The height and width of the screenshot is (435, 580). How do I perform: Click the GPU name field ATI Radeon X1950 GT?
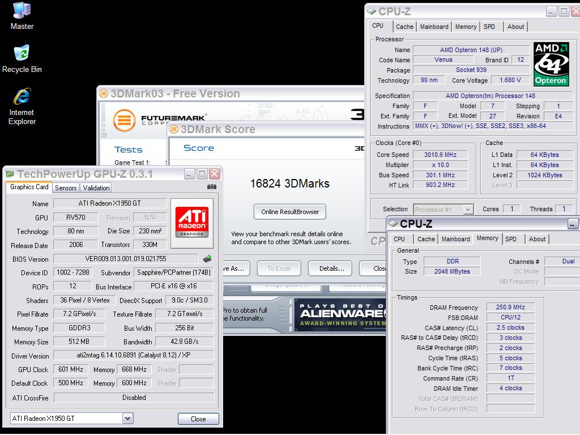109,203
